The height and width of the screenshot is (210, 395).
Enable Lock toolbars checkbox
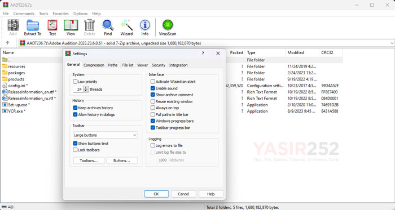click(75, 150)
